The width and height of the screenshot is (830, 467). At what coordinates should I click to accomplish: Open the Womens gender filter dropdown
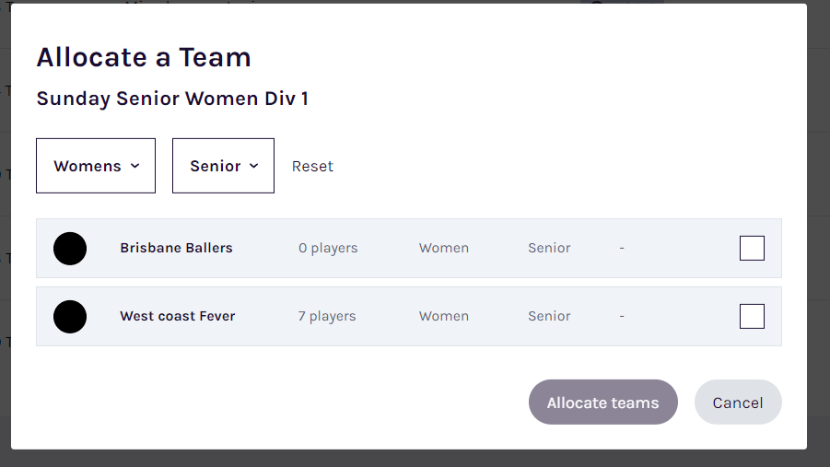click(x=96, y=166)
